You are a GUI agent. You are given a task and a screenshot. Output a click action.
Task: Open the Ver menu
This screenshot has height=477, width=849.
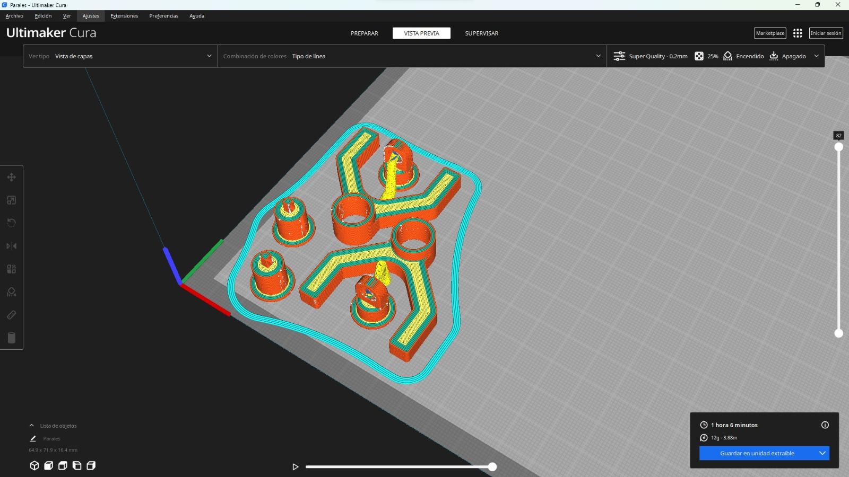(67, 16)
